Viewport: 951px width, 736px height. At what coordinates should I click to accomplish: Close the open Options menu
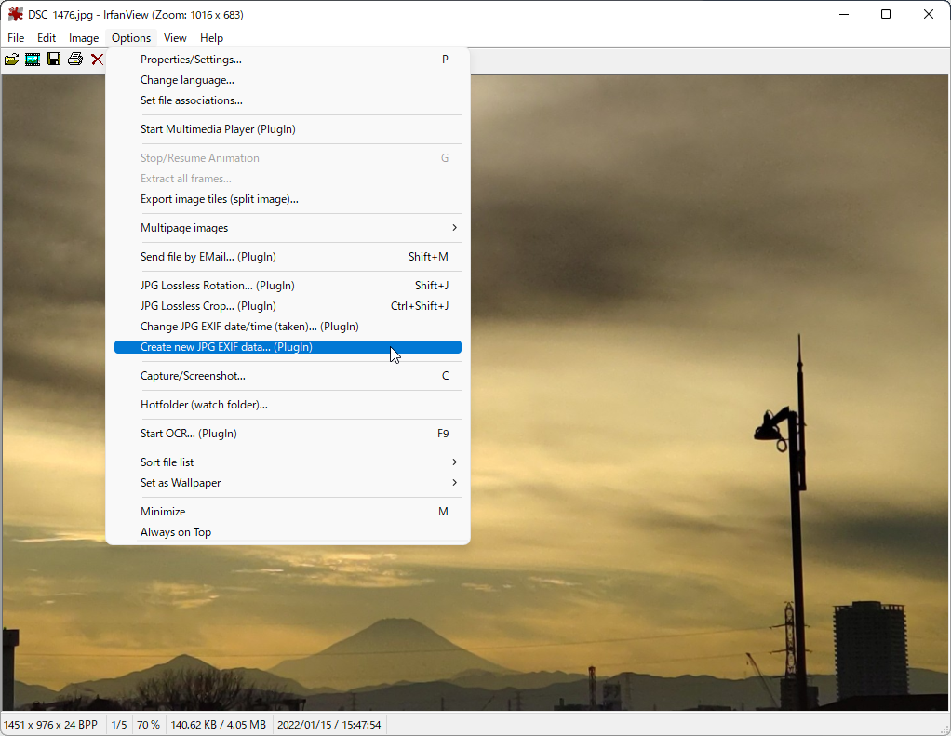[131, 37]
